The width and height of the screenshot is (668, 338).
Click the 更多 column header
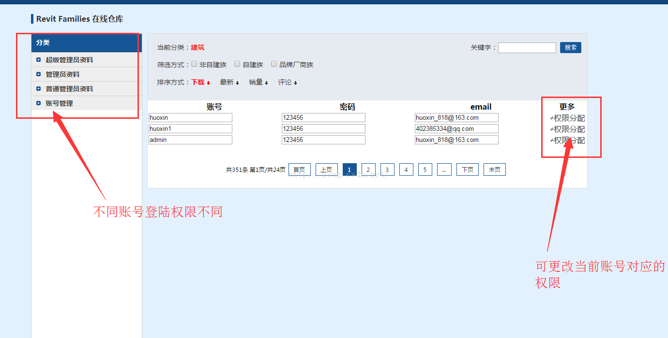[567, 107]
